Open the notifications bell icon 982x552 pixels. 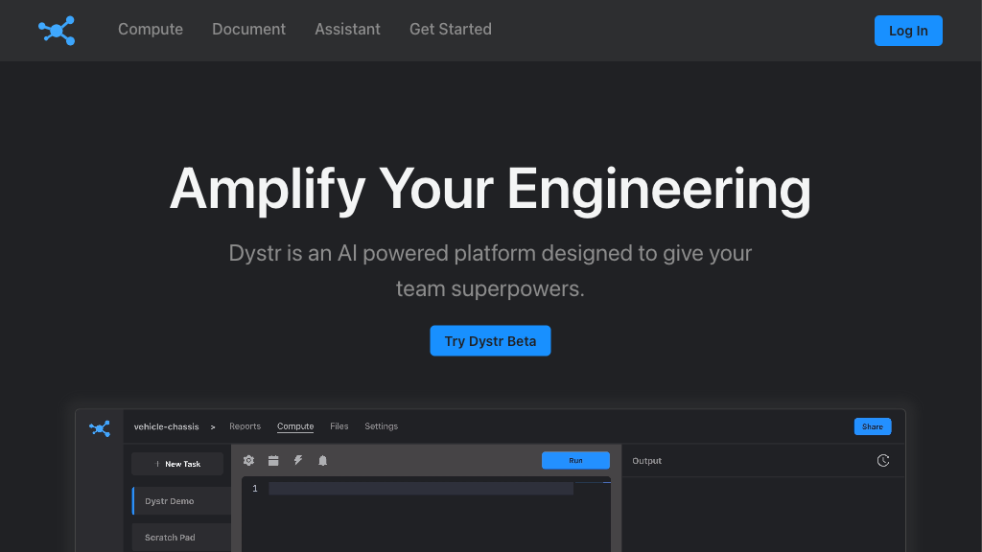(x=323, y=460)
